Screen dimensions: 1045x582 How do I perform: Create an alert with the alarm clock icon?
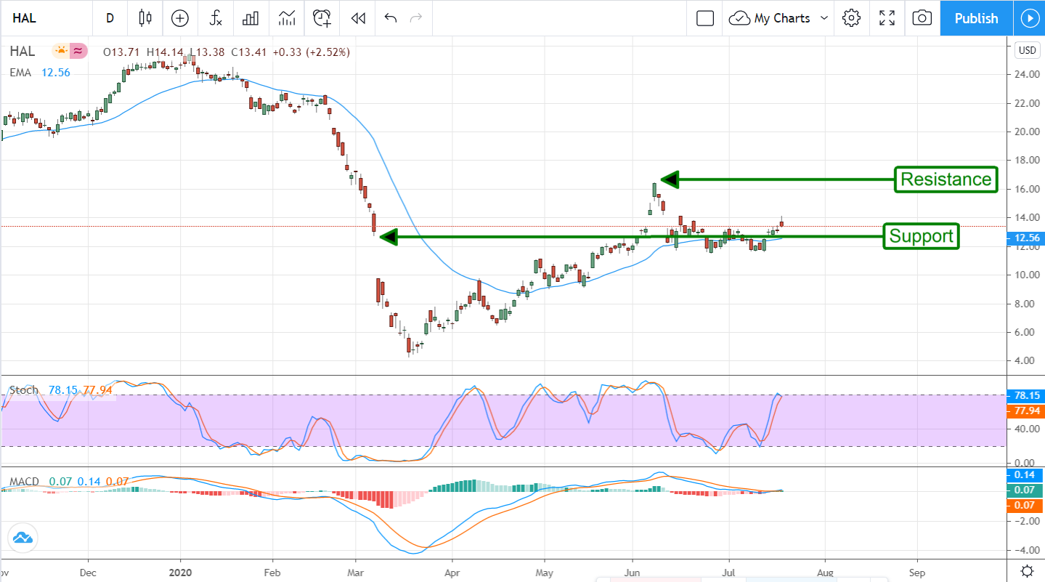pos(322,18)
